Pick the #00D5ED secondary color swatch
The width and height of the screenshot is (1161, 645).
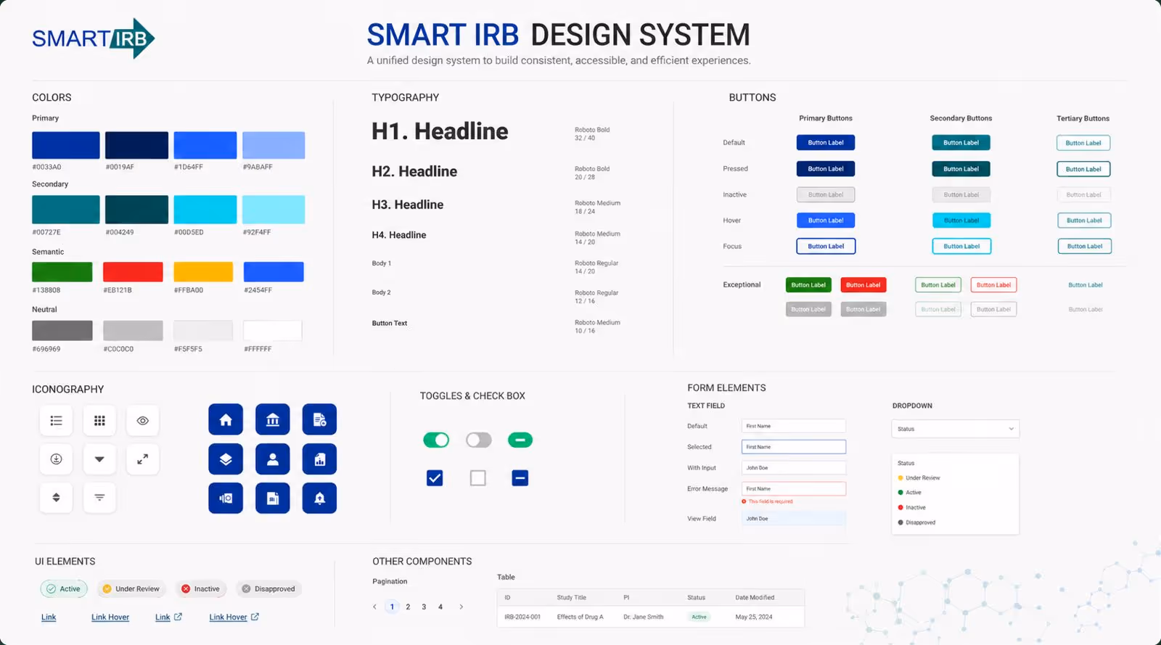pos(205,210)
